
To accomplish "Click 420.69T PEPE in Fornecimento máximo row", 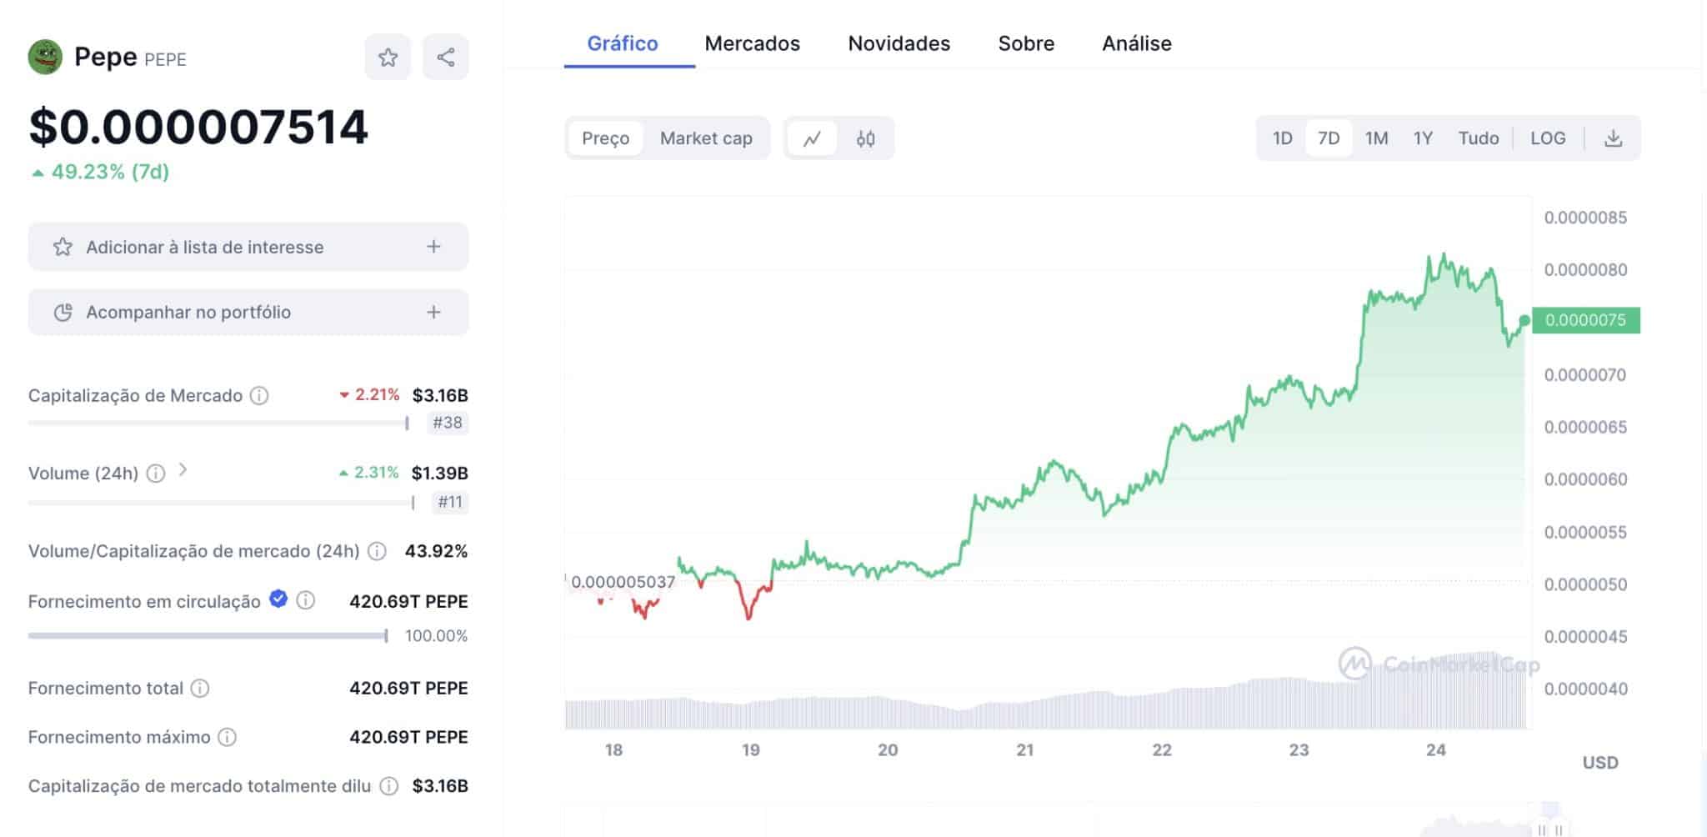I will (x=408, y=737).
